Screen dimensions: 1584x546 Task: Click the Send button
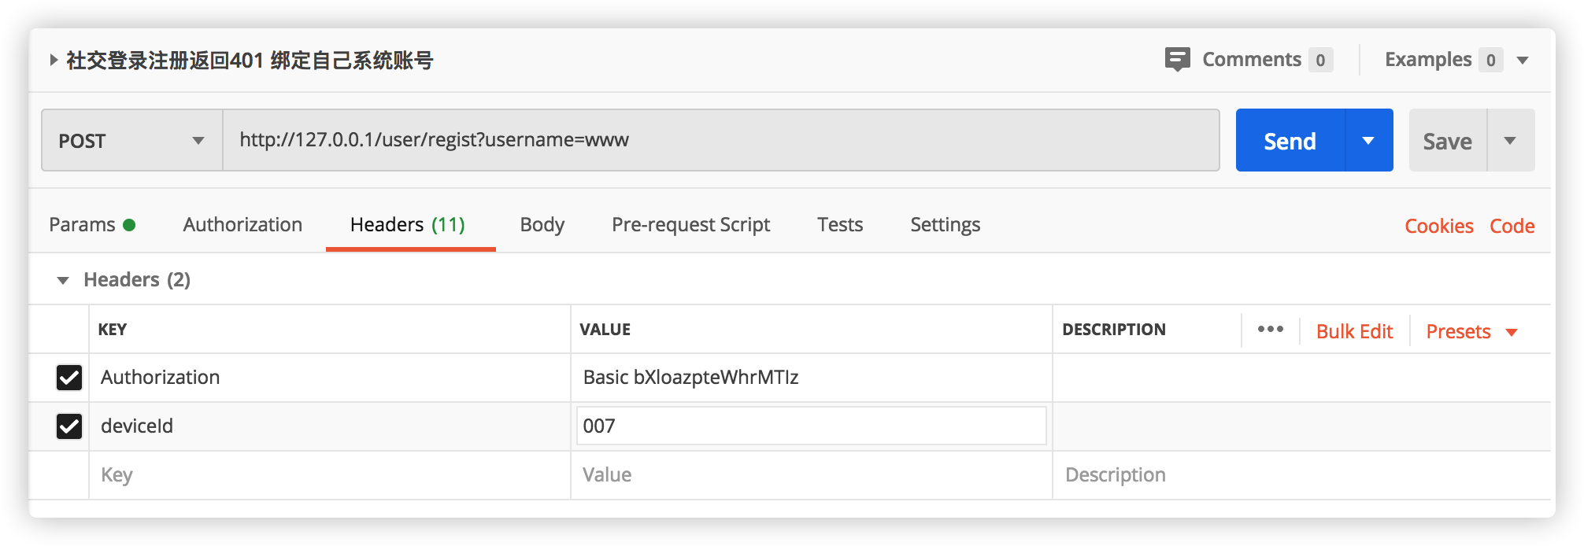pos(1290,141)
